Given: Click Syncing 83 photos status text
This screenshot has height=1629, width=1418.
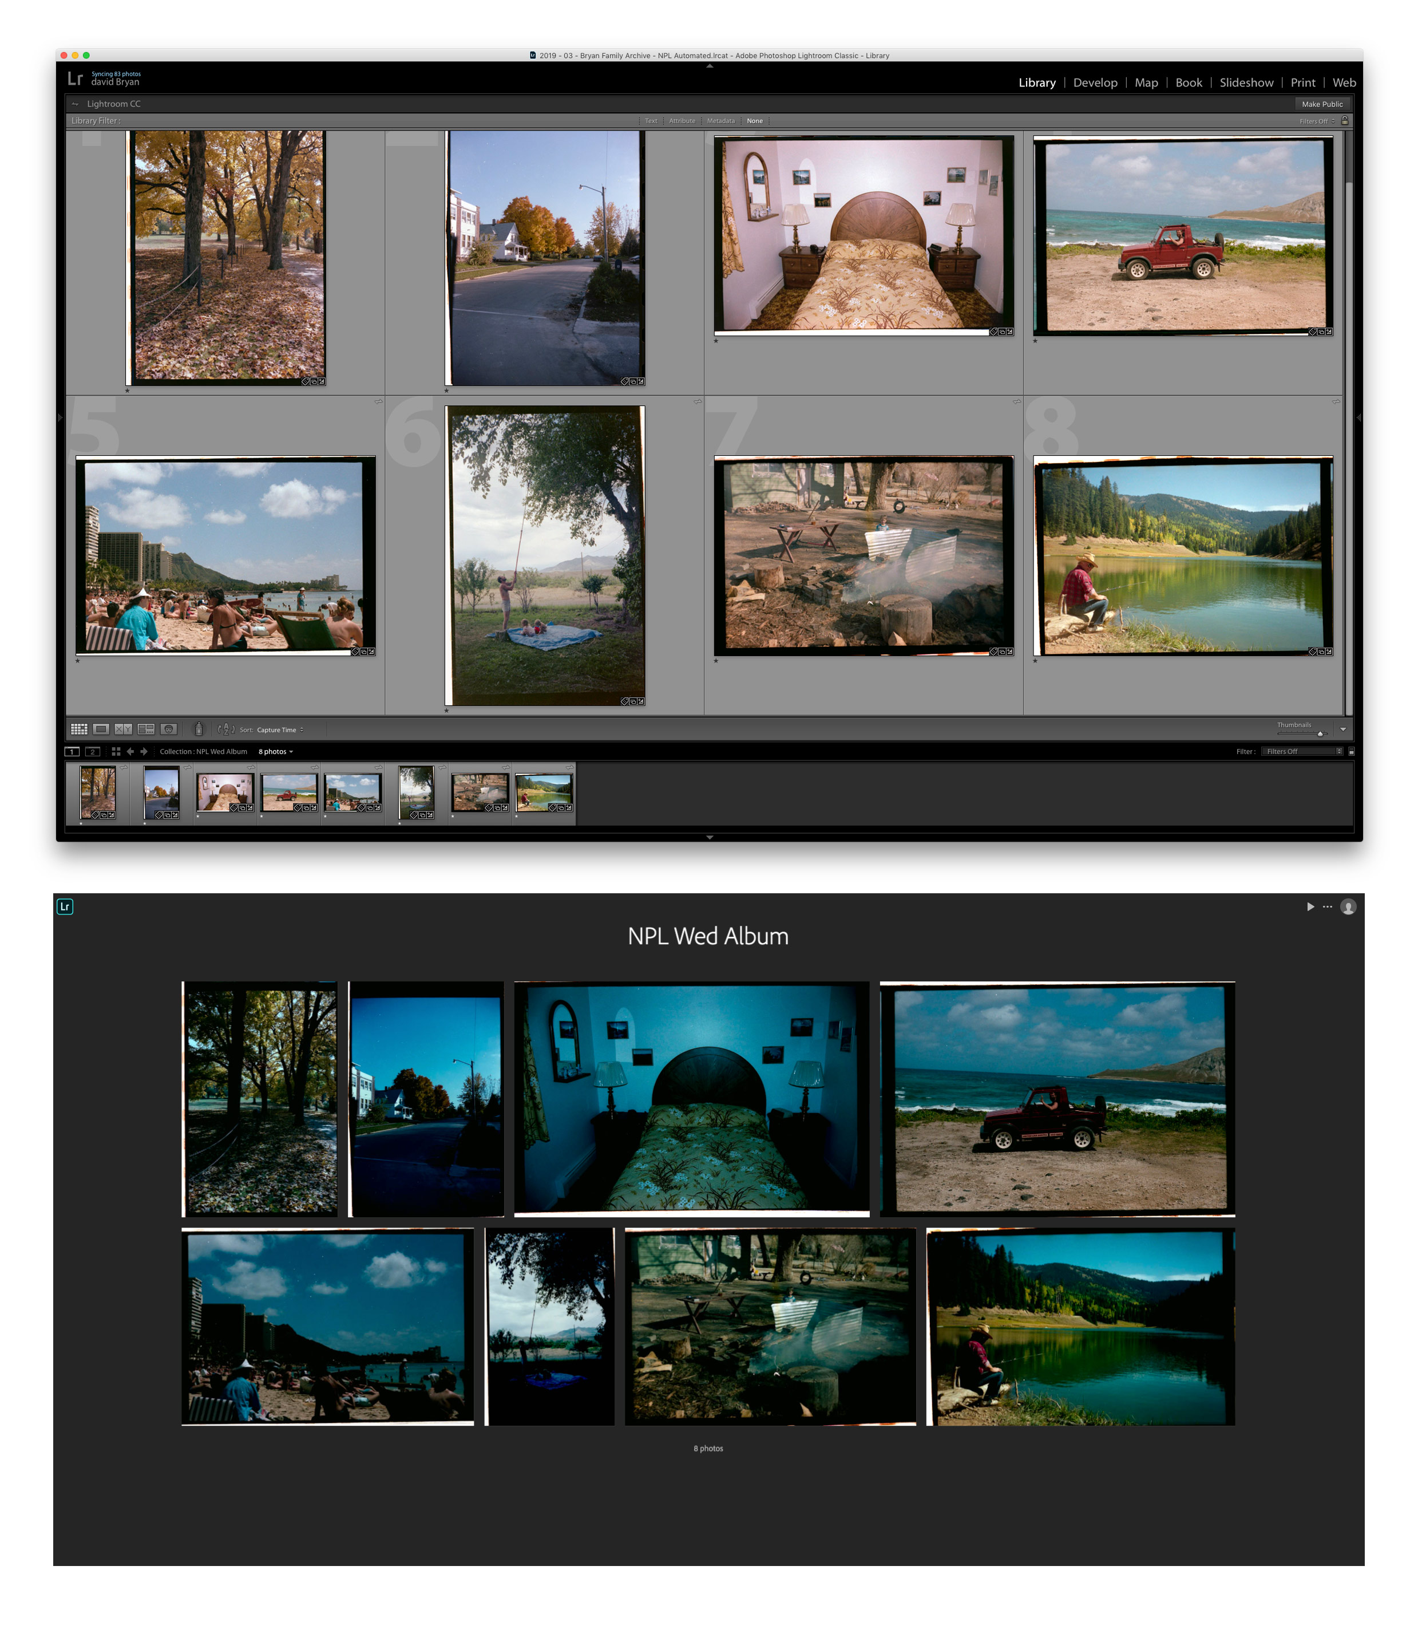Looking at the screenshot, I should [x=116, y=74].
